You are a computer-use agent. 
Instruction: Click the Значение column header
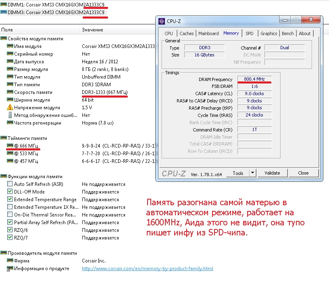[117, 30]
